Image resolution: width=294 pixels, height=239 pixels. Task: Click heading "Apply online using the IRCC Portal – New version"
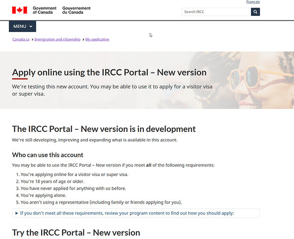coord(109,72)
